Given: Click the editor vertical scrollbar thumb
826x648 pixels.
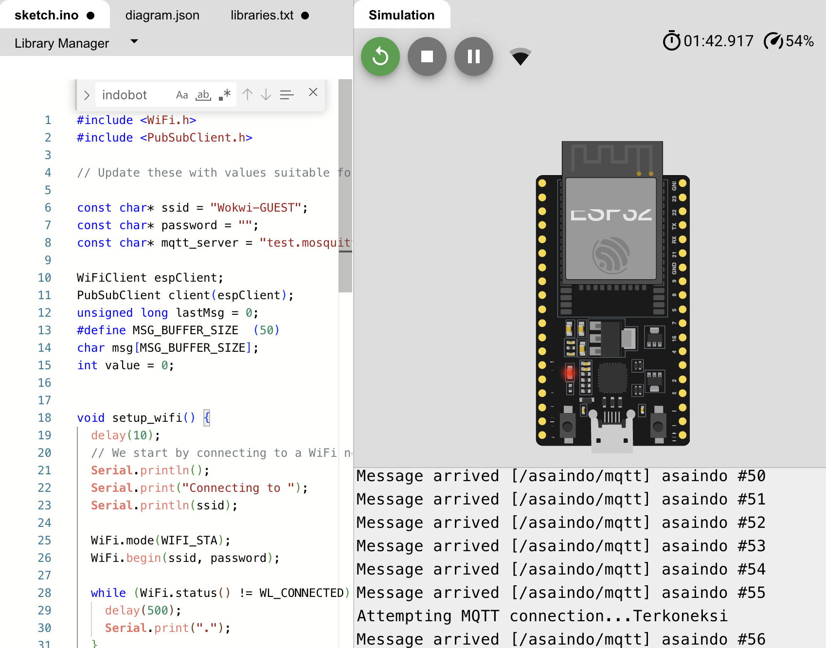Looking at the screenshot, I should 345,185.
